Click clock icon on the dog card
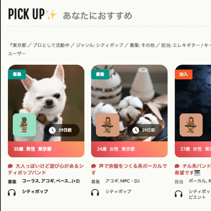The width and height of the screenshot is (211, 211). pyautogui.click(x=52, y=130)
